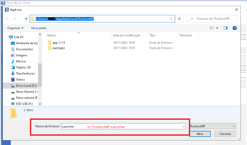Click Nova pasta in the toolbar
The width and height of the screenshot is (247, 145).
pos(39,28)
